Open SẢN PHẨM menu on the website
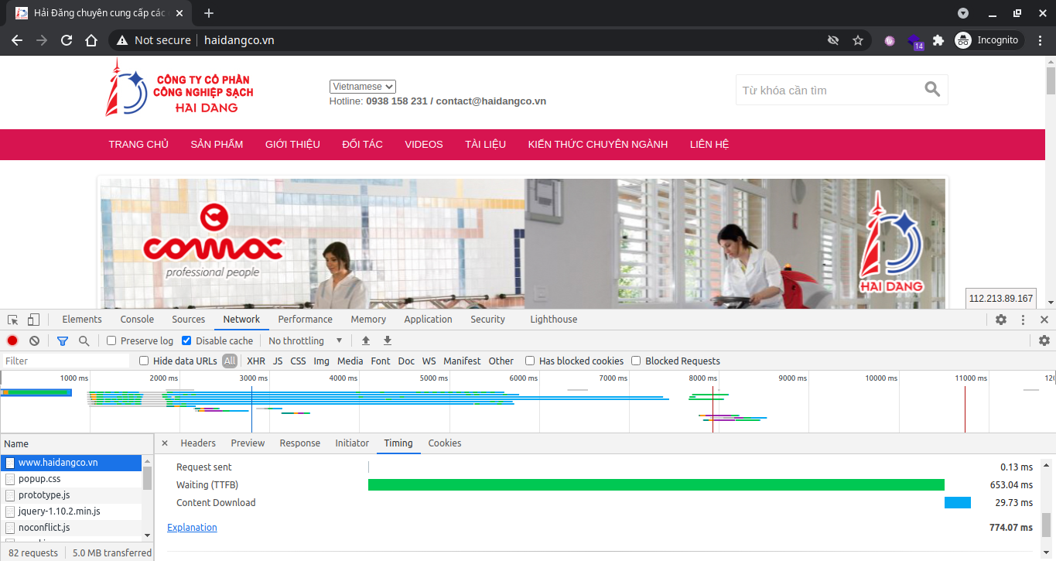 [x=217, y=145]
